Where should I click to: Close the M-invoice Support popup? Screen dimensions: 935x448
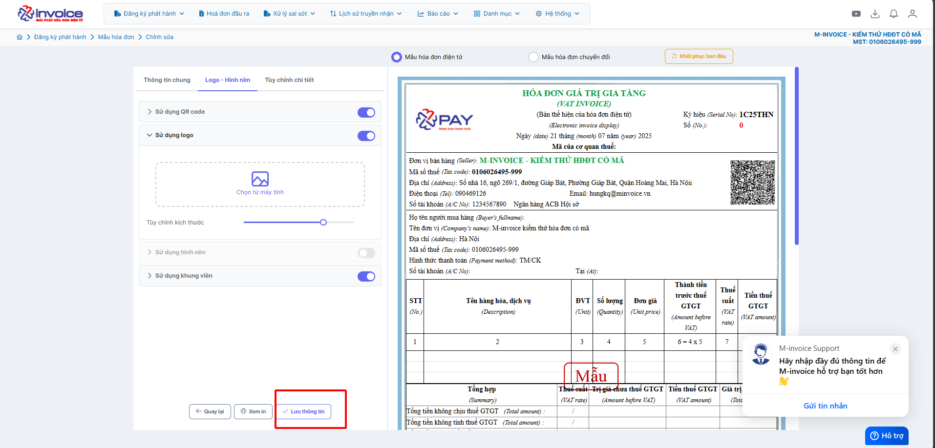[x=895, y=349]
